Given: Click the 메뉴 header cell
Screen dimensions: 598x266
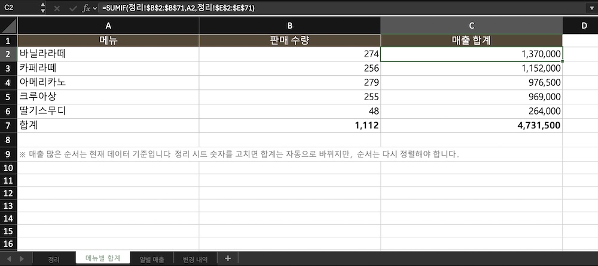Looking at the screenshot, I should (108, 41).
